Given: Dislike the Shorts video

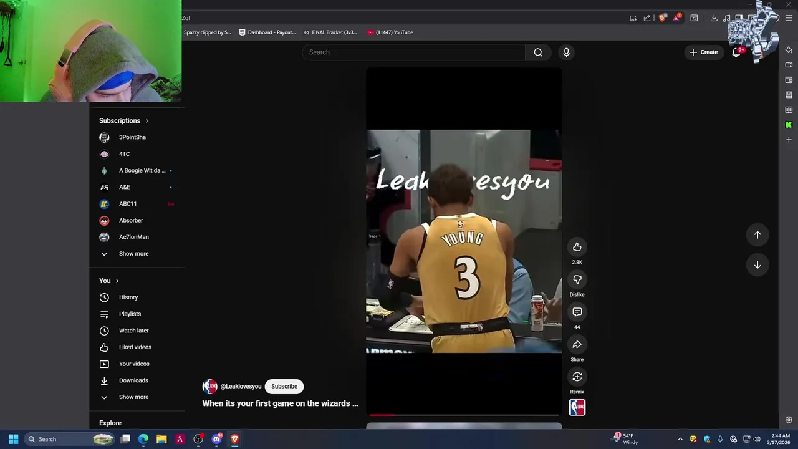Looking at the screenshot, I should coord(577,279).
